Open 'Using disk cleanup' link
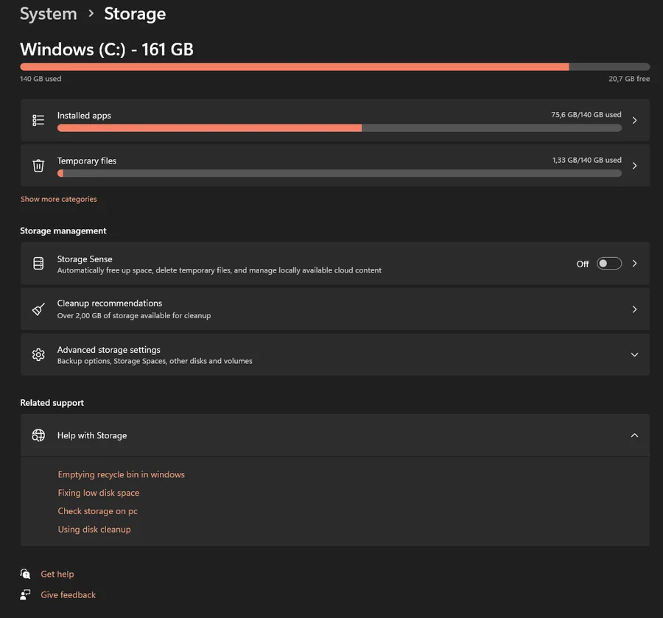This screenshot has height=618, width=663. [94, 529]
